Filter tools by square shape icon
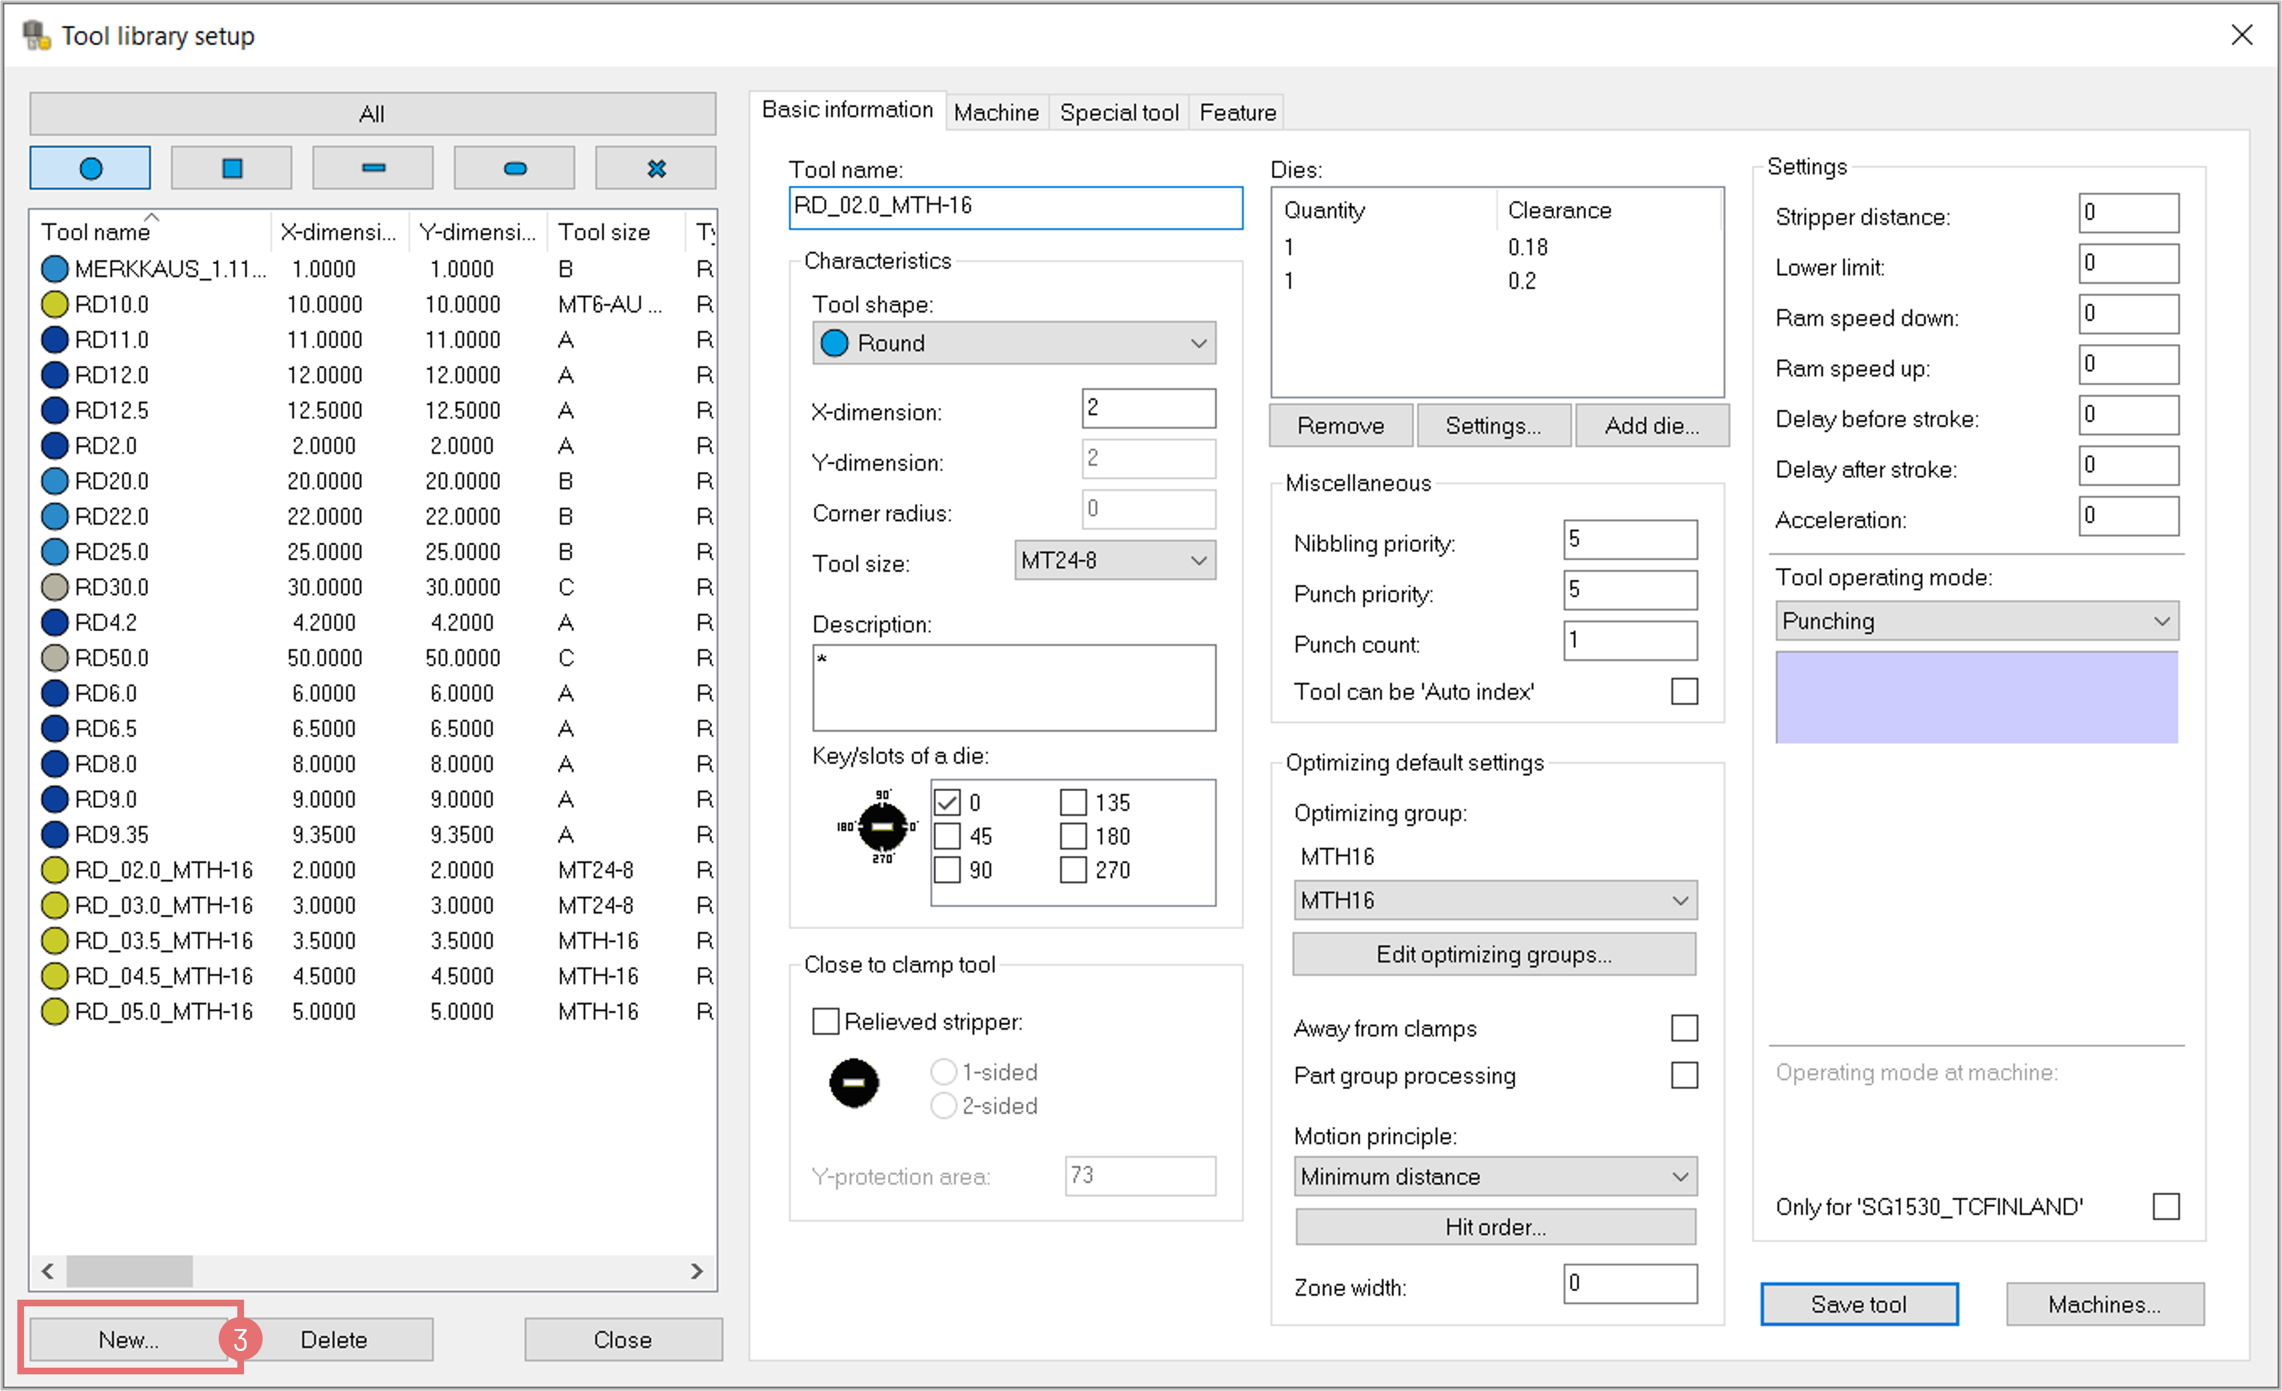The image size is (2282, 1391). coord(231,167)
